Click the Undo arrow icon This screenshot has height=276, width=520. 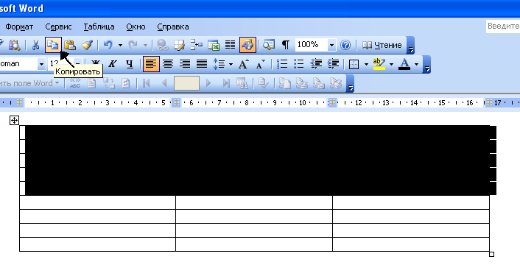tap(108, 45)
